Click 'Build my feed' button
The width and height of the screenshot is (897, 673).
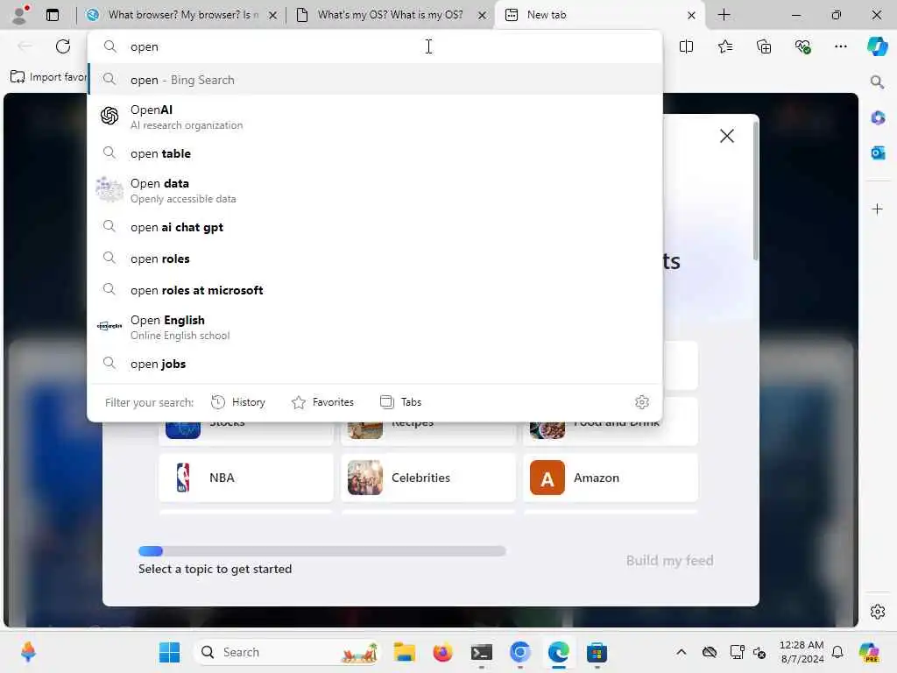click(669, 560)
